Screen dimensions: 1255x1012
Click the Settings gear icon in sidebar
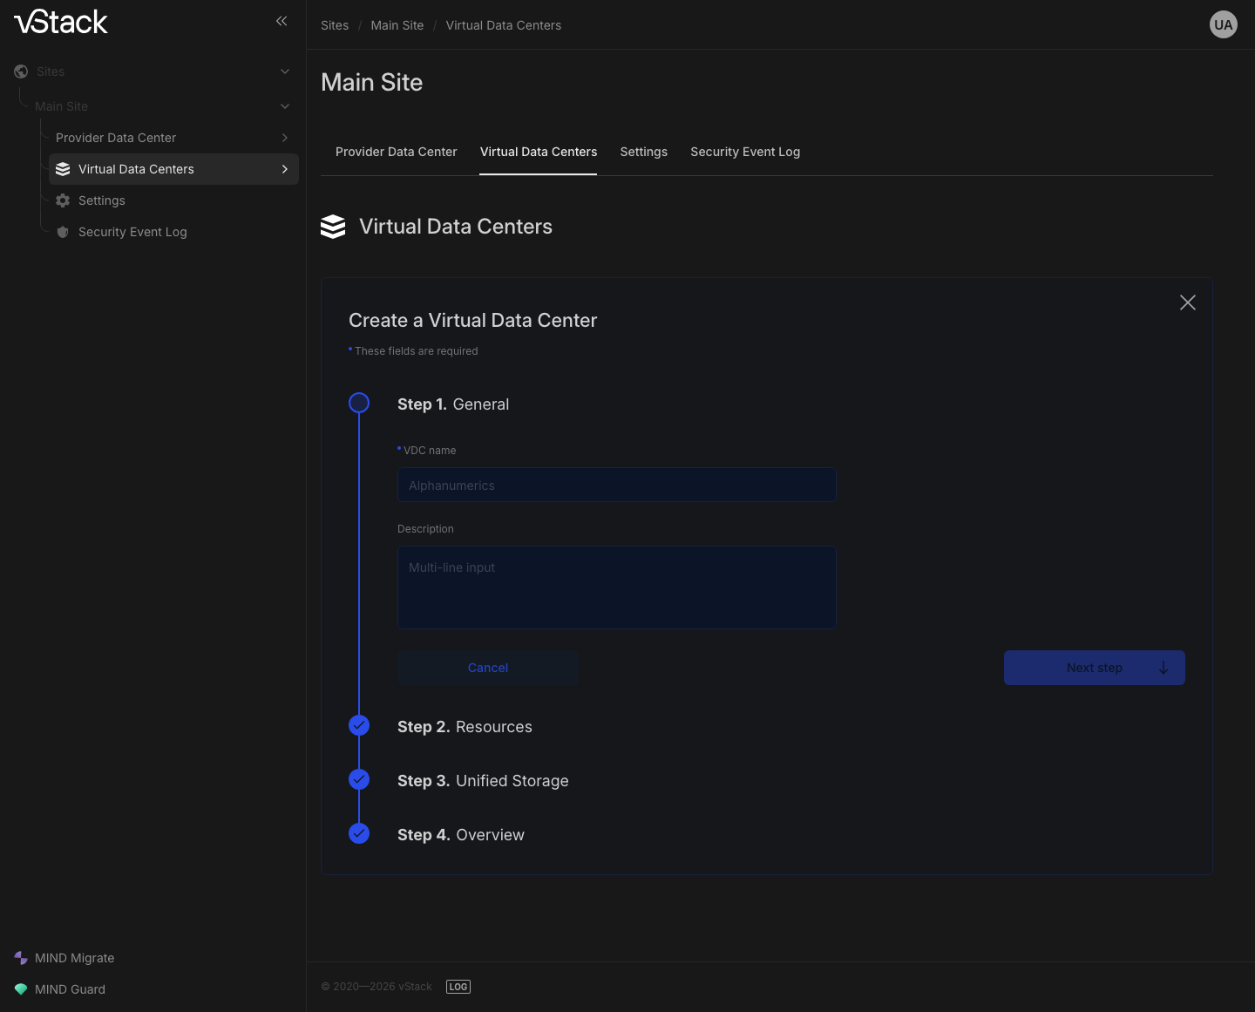click(63, 200)
